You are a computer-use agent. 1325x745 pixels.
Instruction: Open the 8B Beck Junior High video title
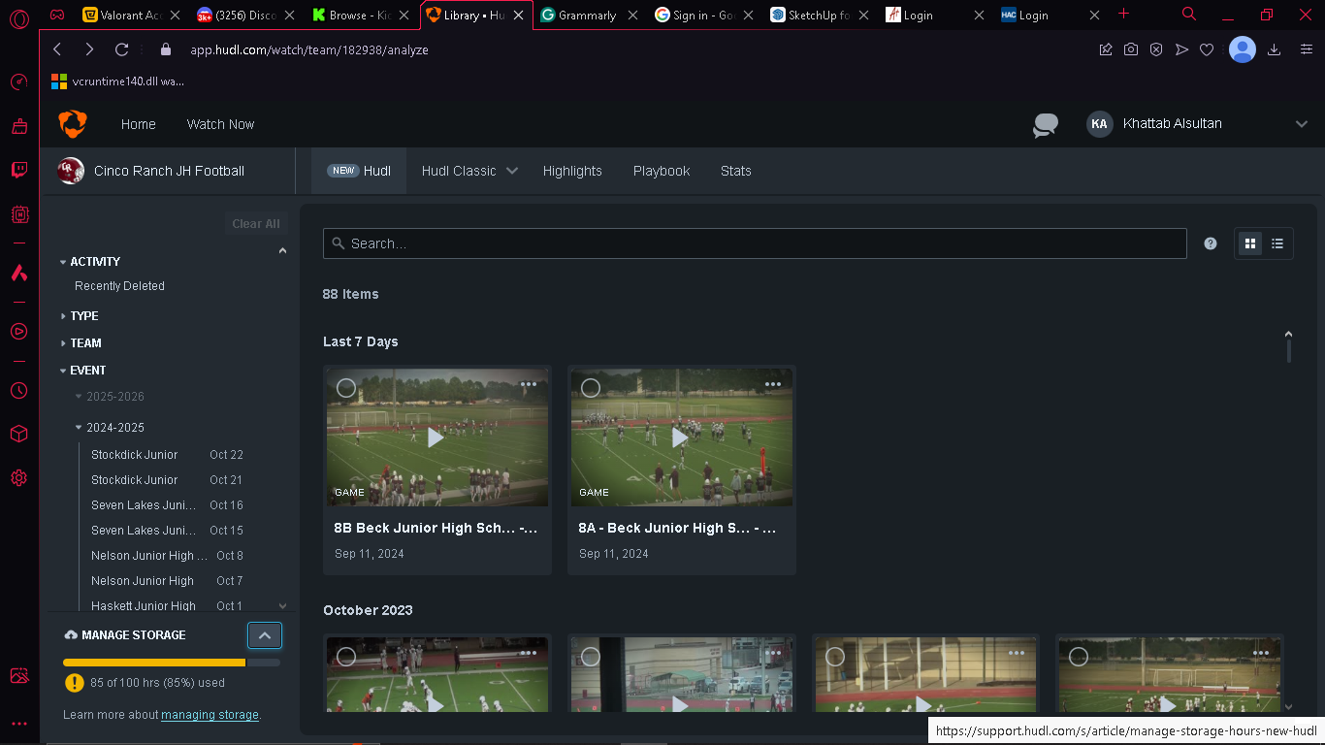436,529
